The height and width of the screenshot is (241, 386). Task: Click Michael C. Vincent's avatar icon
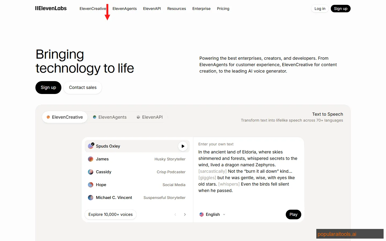pos(91,198)
